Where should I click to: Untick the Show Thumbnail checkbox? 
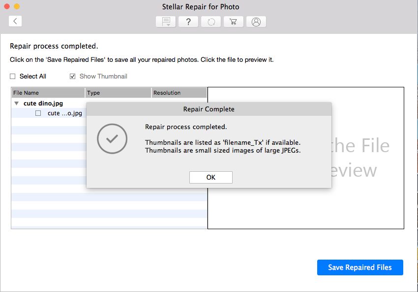point(72,77)
